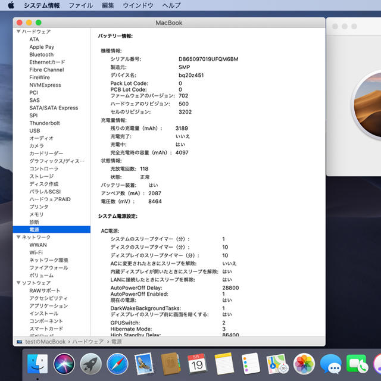Open the ヘルプ menu
Image resolution: width=381 pixels, height=381 pixels.
[171, 5]
